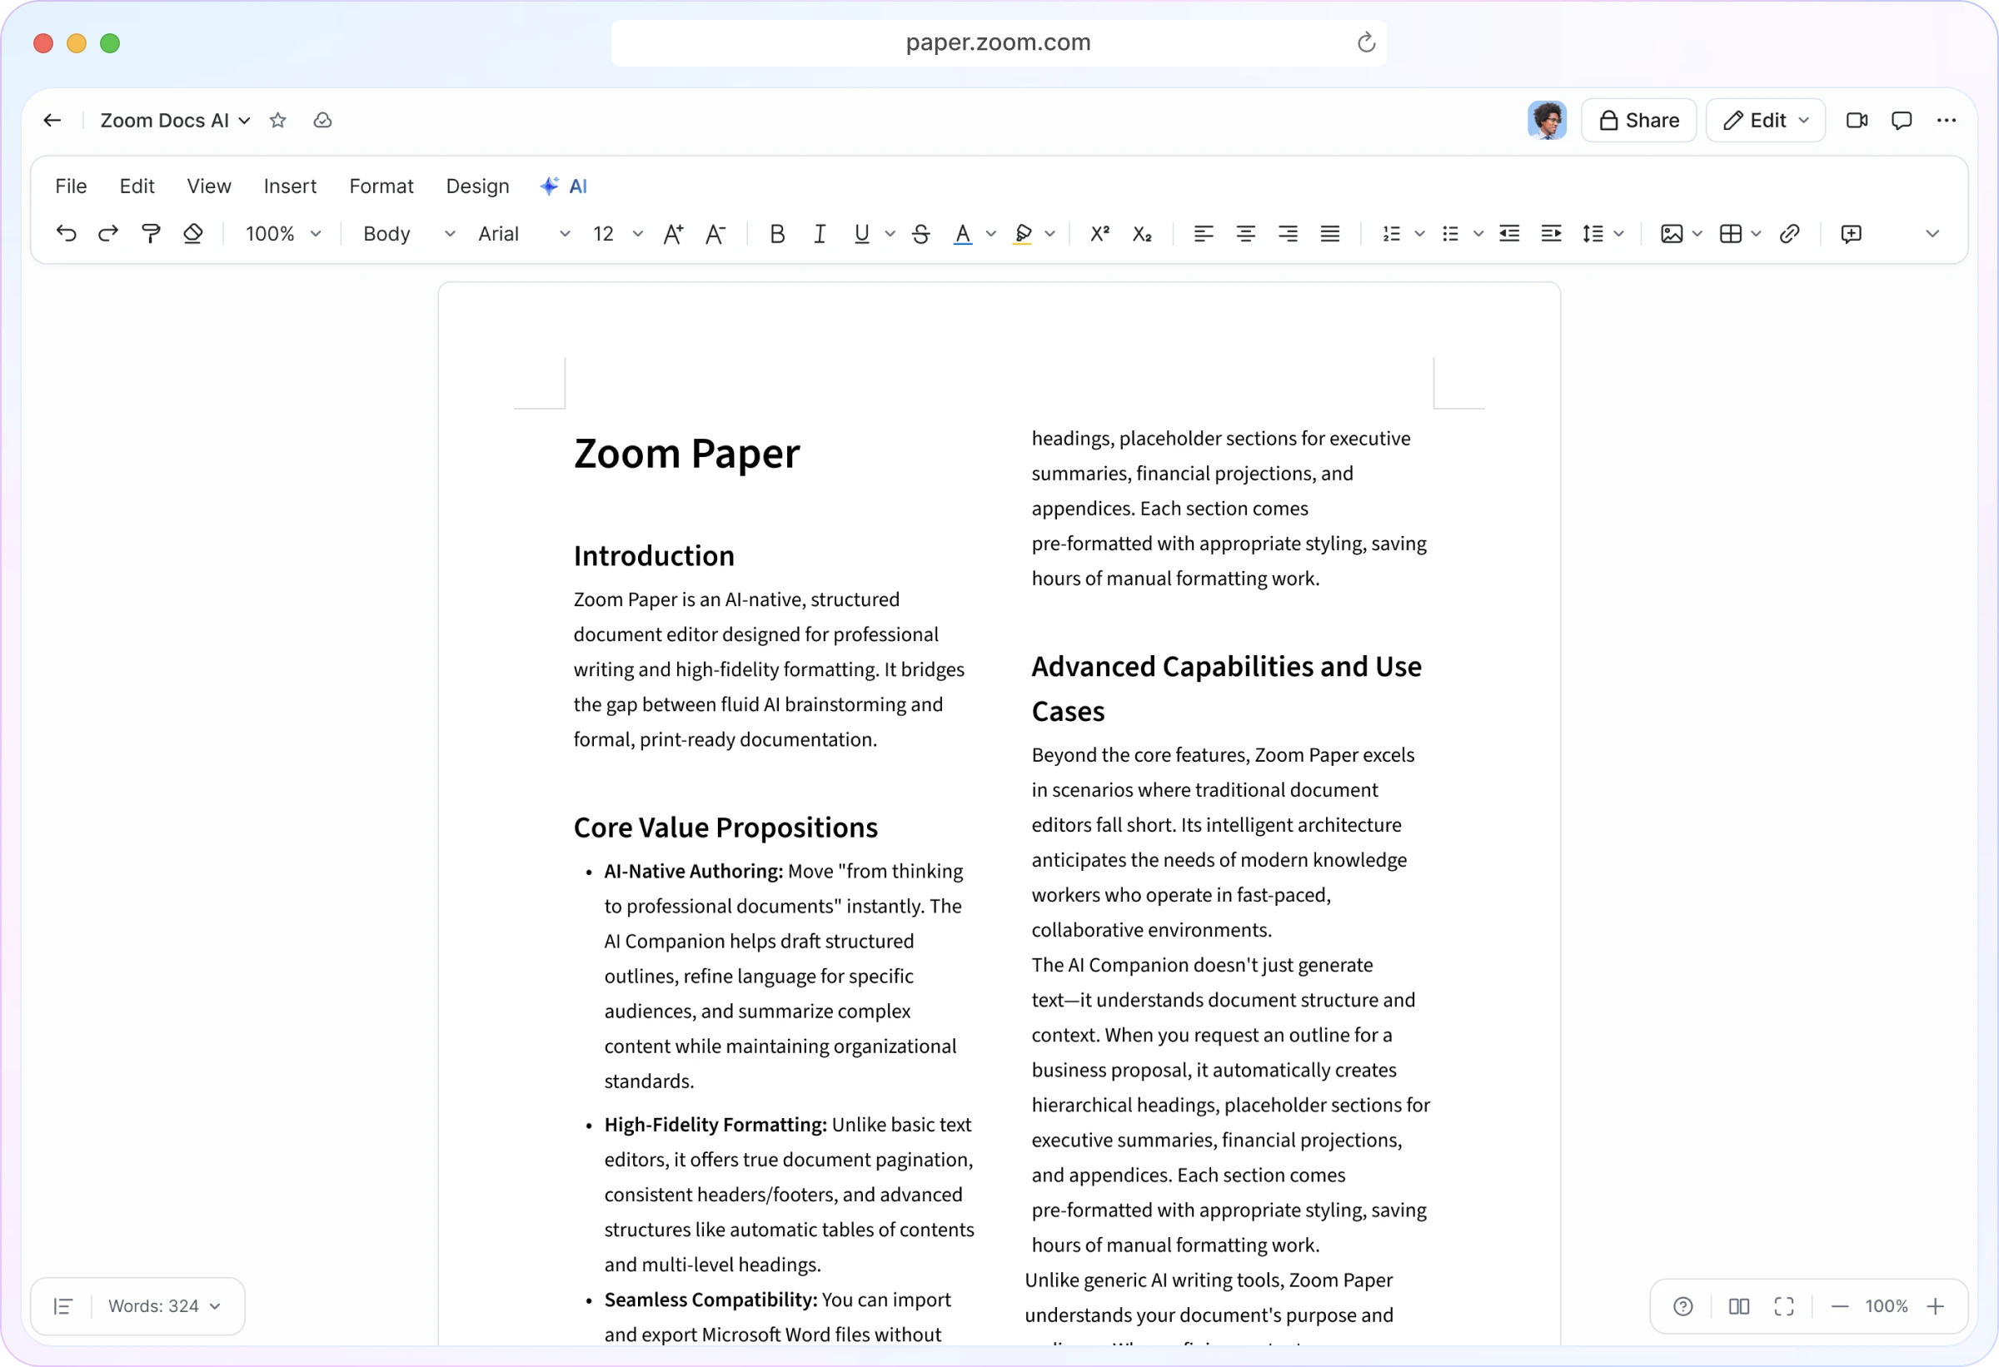
Task: Open the comments speech bubble icon
Action: tap(1902, 121)
